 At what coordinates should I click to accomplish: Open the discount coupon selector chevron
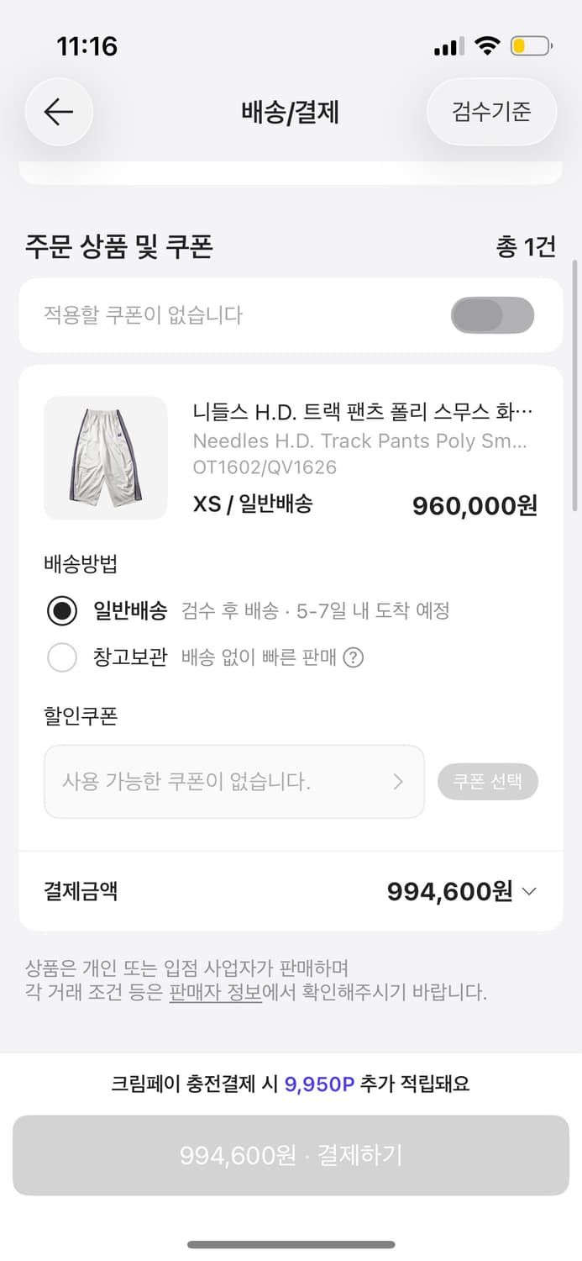tap(400, 781)
